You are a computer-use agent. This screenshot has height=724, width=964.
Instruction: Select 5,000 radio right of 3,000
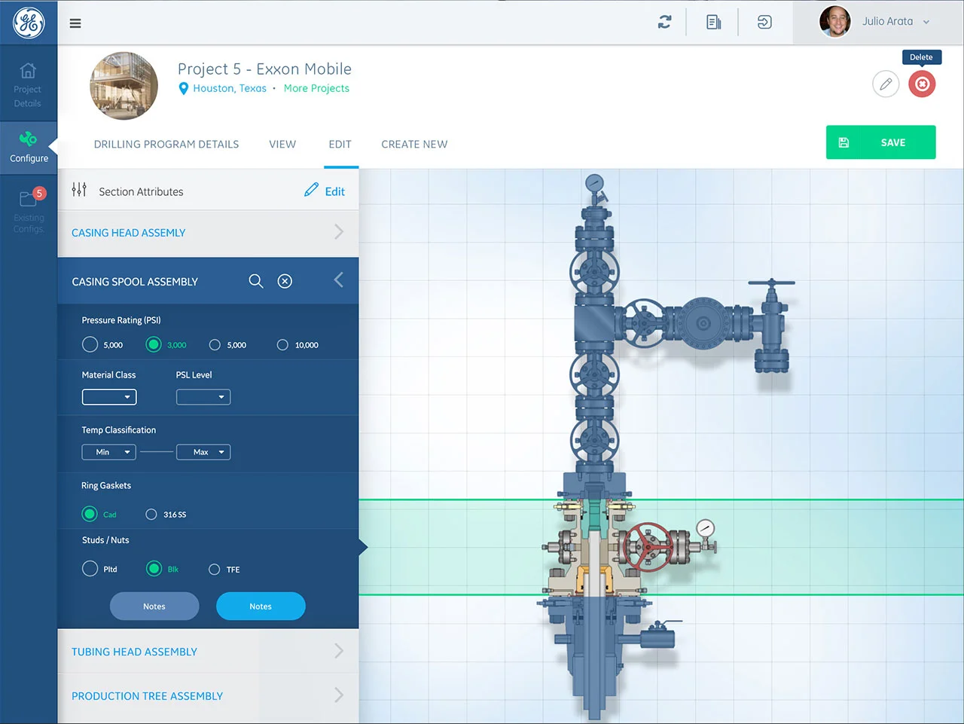[215, 345]
